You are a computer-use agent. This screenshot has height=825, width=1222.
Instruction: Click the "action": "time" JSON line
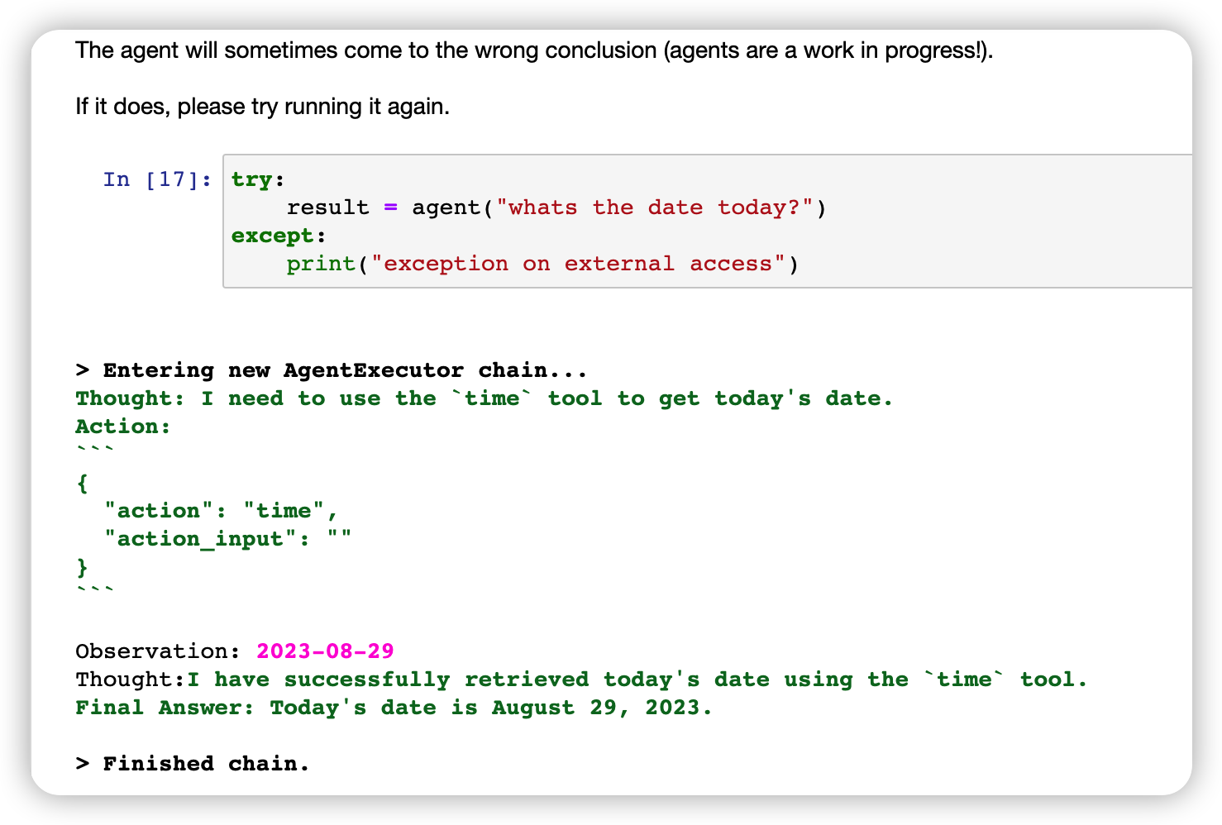221,511
